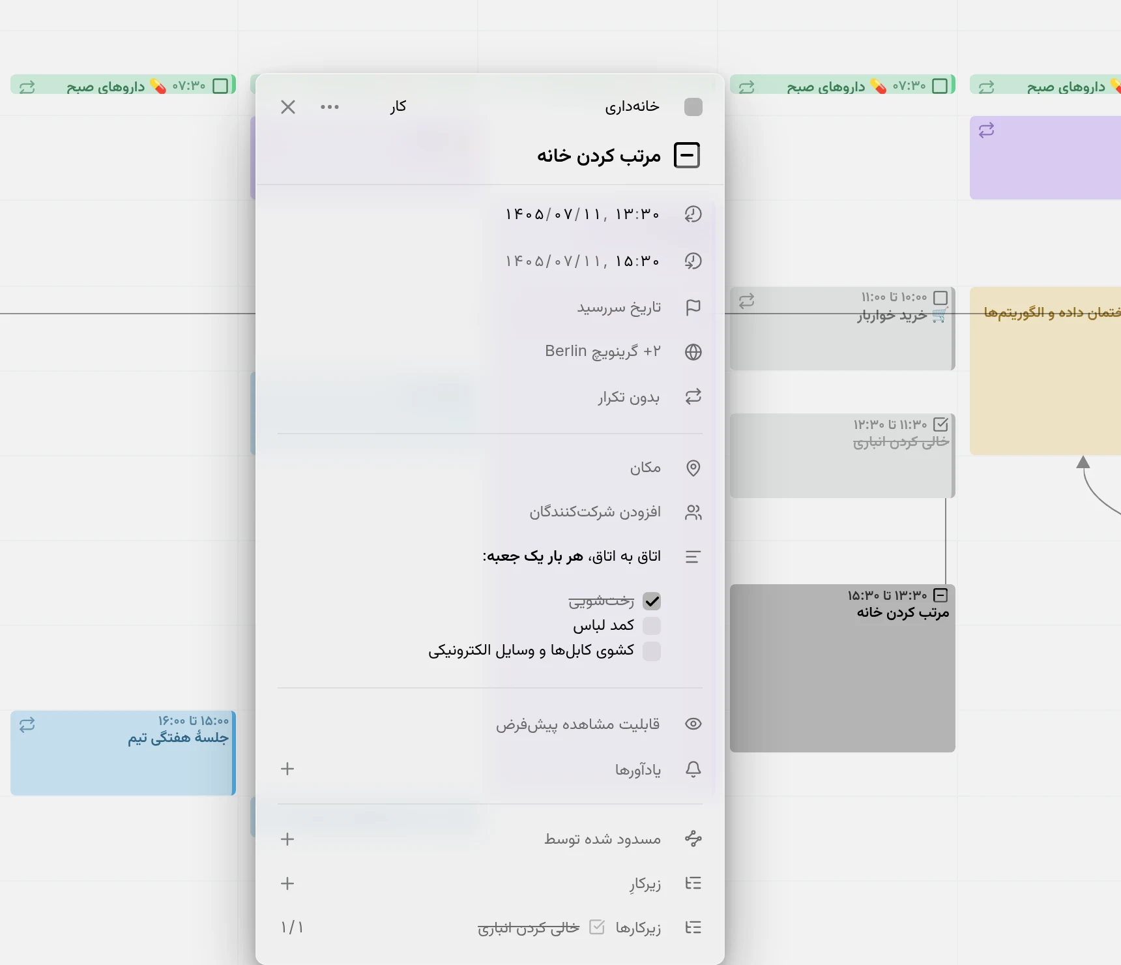
Task: Click the مسدود شده توسط dependency icon
Action: click(x=693, y=839)
